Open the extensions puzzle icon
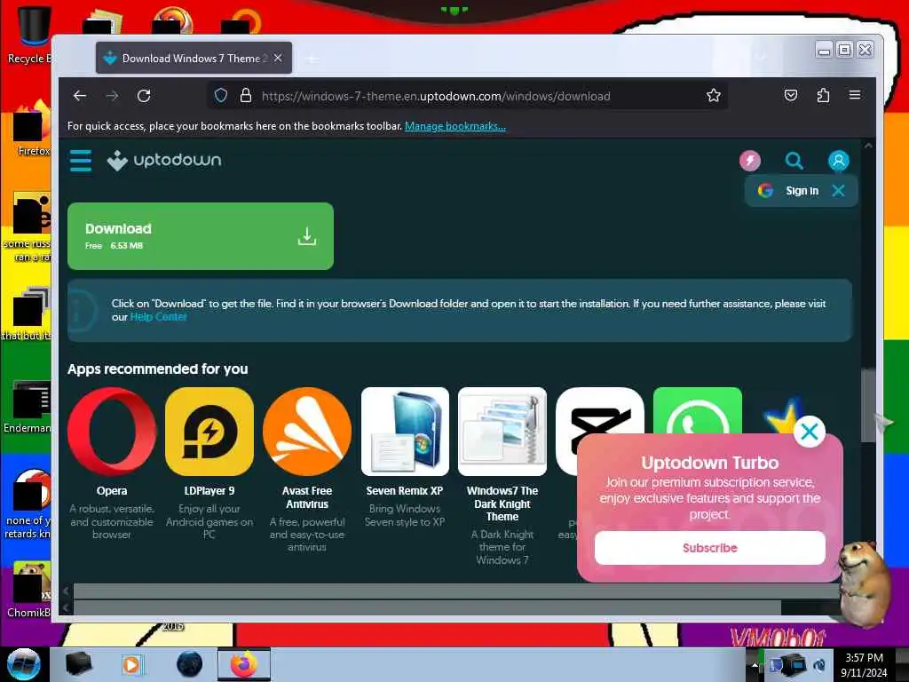The image size is (909, 682). click(x=823, y=96)
